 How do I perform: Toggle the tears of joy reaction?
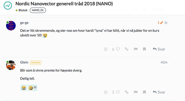click(x=24, y=88)
